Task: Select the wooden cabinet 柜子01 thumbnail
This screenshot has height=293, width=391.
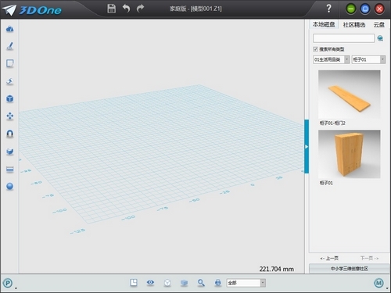Action: (349, 154)
